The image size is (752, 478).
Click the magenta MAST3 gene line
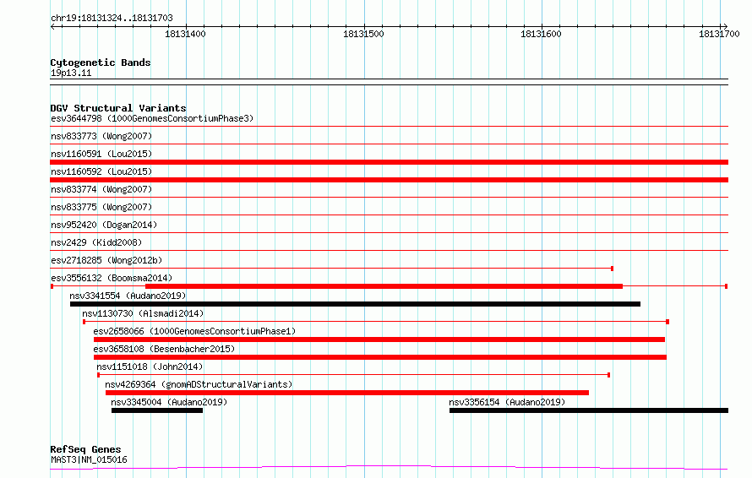click(389, 468)
